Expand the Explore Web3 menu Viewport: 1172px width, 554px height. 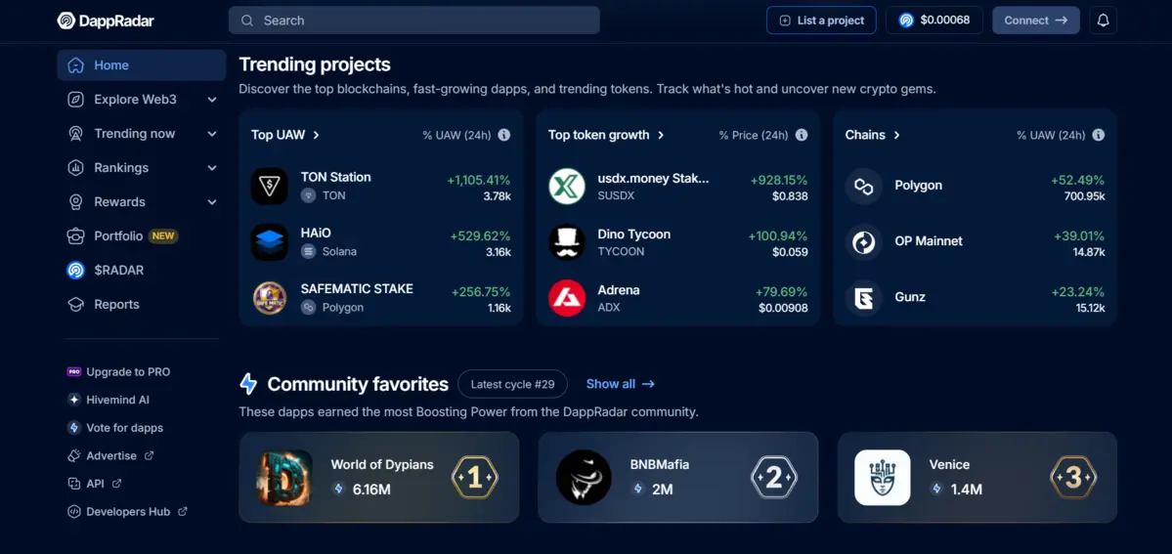(212, 100)
